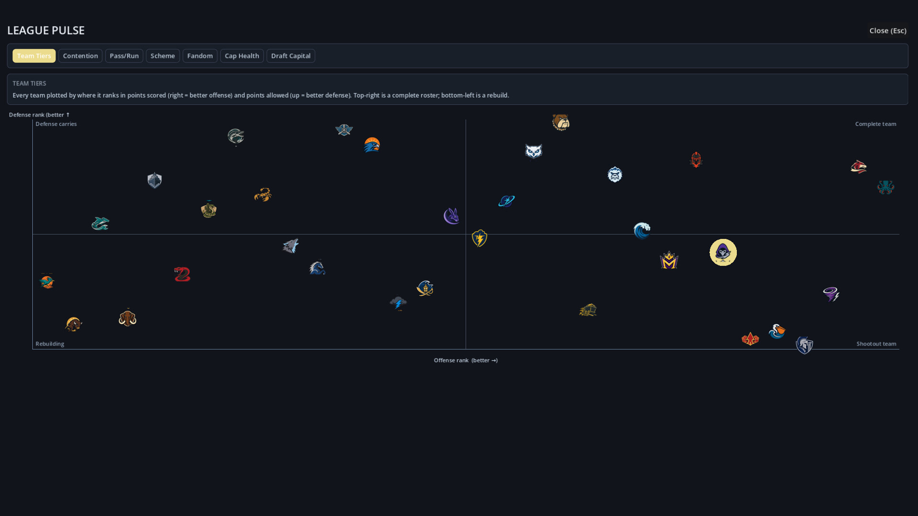Image resolution: width=918 pixels, height=516 pixels.
Task: Select the orange and teal bird logo
Action: tap(47, 281)
